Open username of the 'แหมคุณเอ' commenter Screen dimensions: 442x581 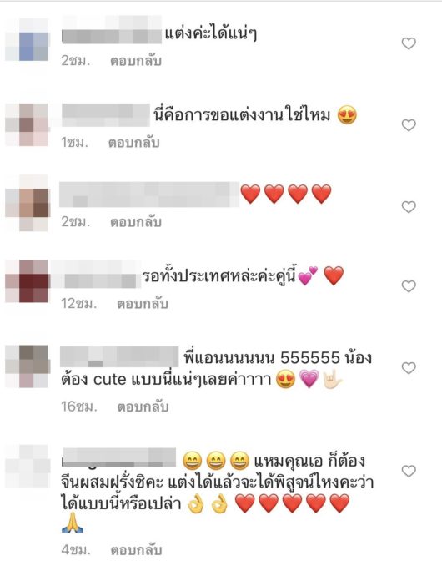(x=118, y=457)
